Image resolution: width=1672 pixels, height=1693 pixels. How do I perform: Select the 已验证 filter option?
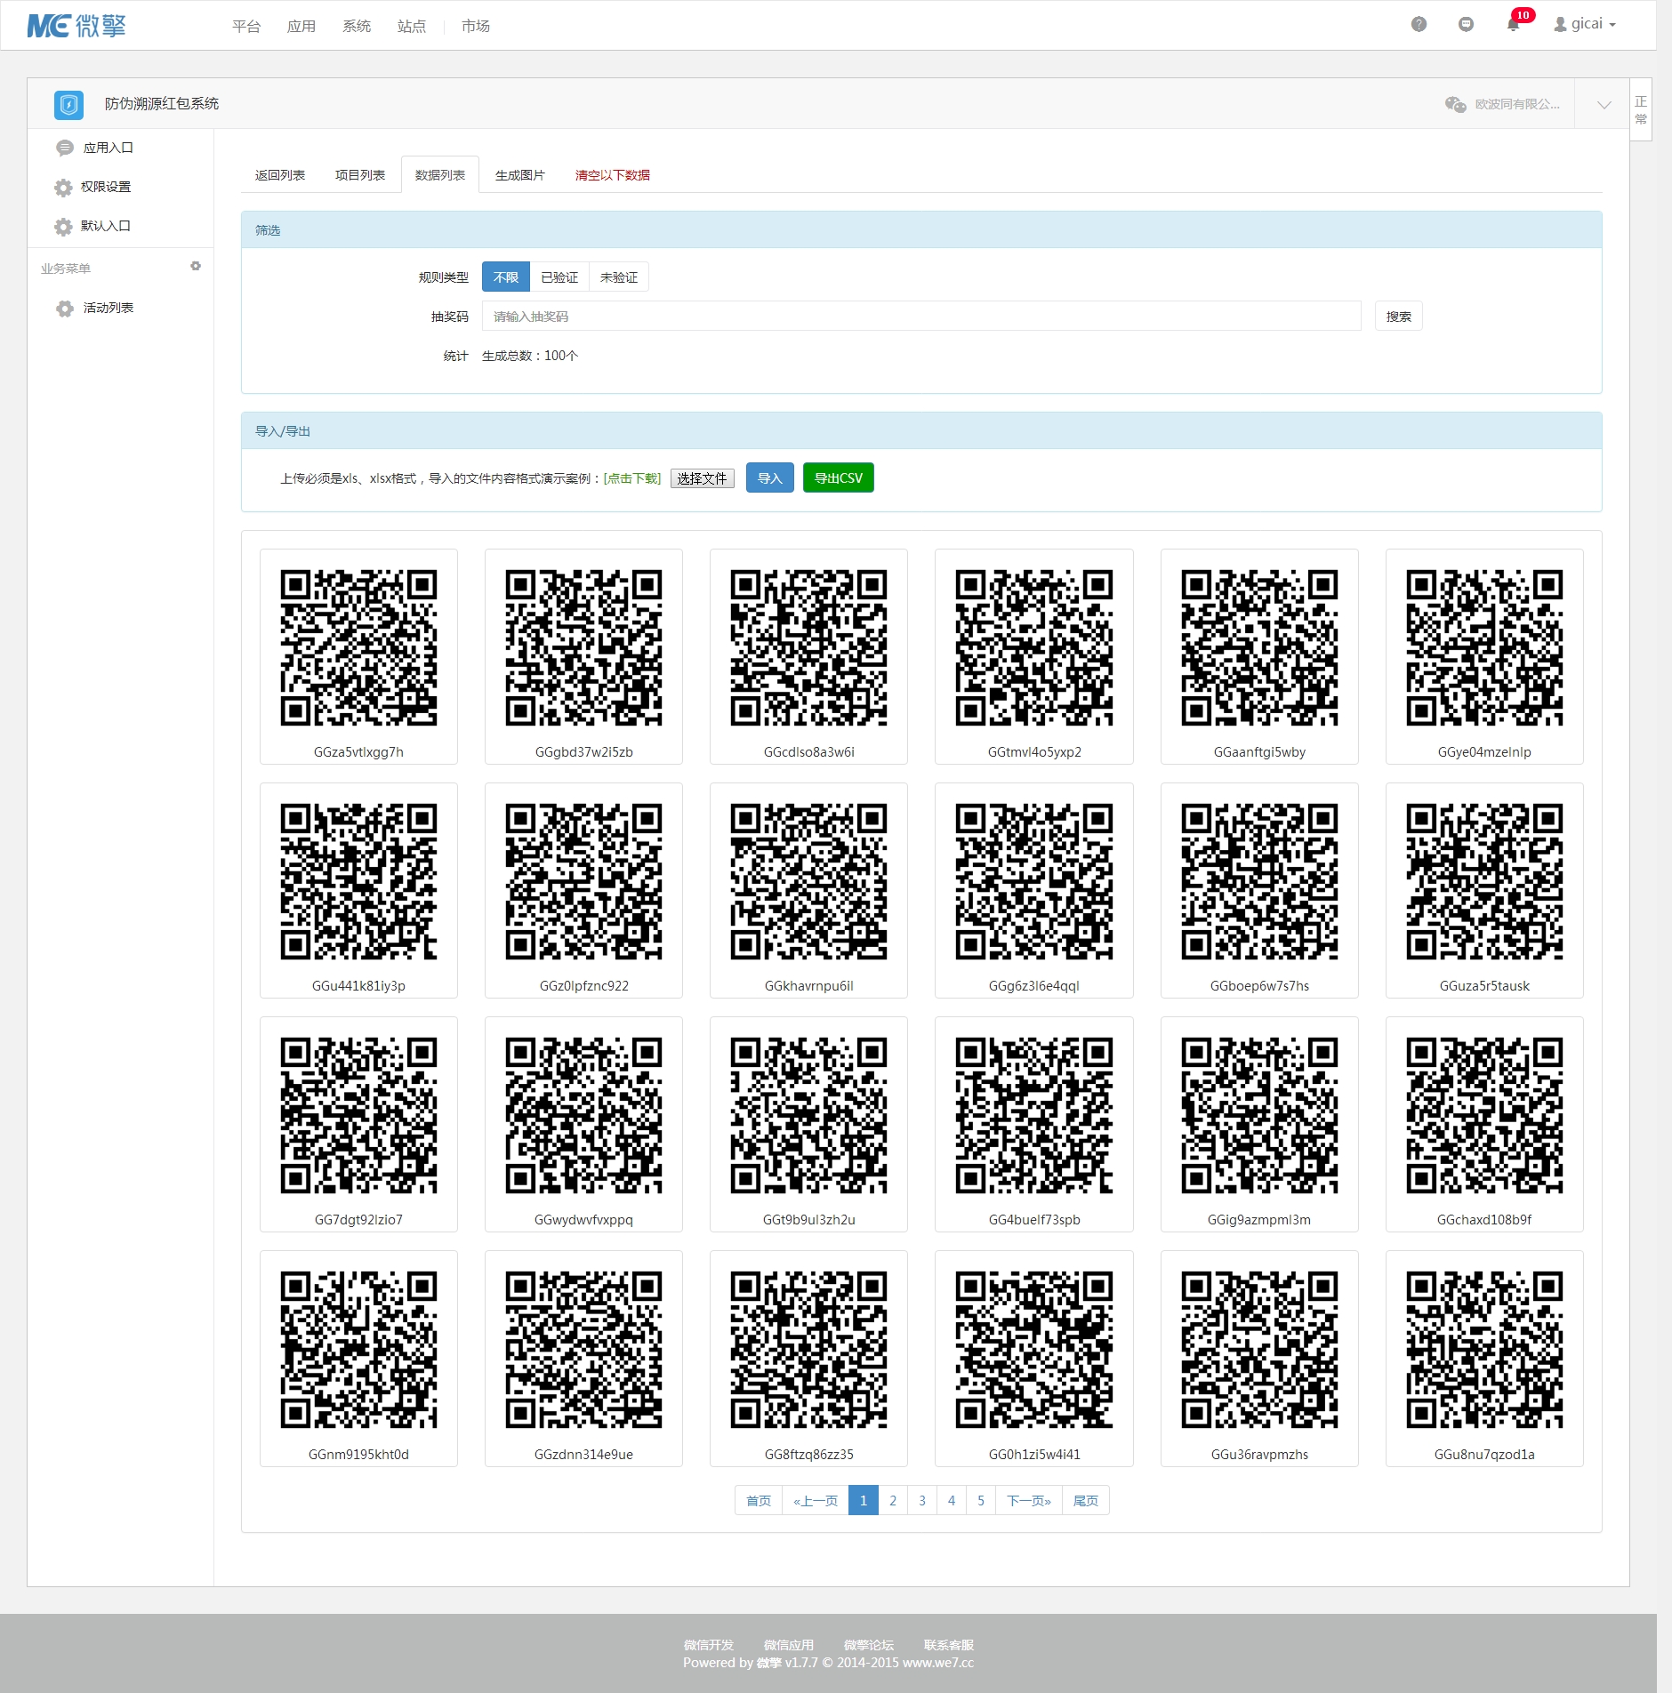tap(559, 277)
